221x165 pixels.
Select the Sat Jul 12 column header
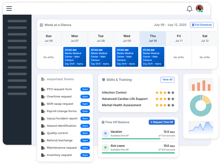pos(205,38)
